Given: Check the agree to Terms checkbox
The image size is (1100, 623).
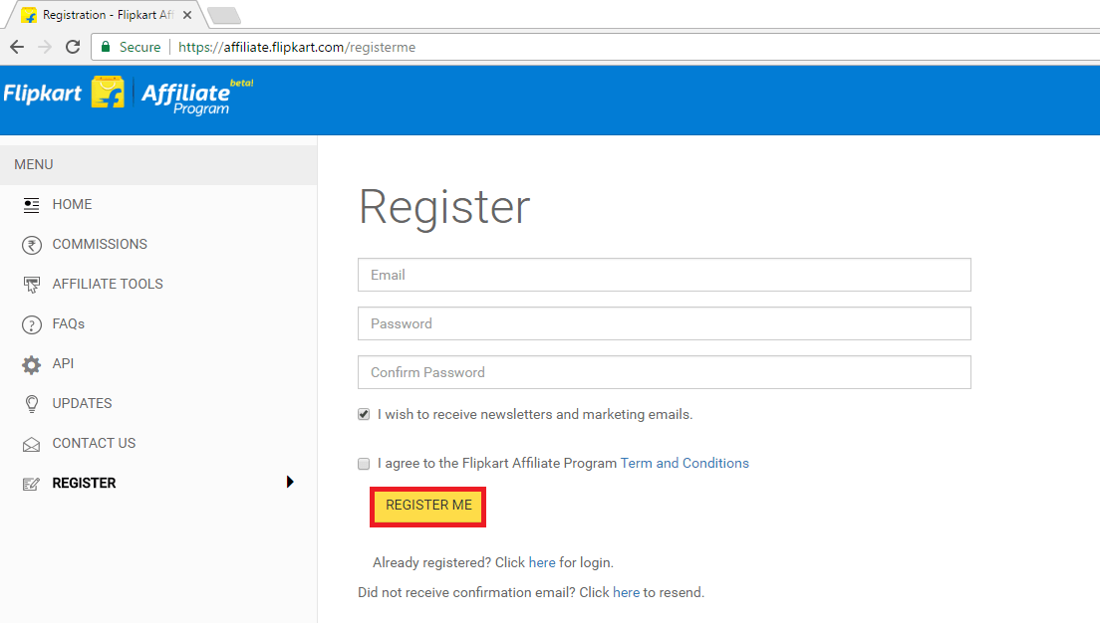Looking at the screenshot, I should pyautogui.click(x=364, y=463).
